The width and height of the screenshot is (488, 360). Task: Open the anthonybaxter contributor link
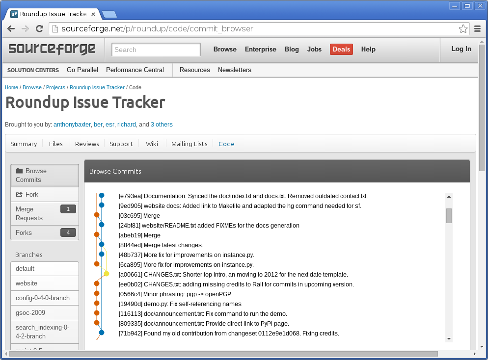coord(72,124)
